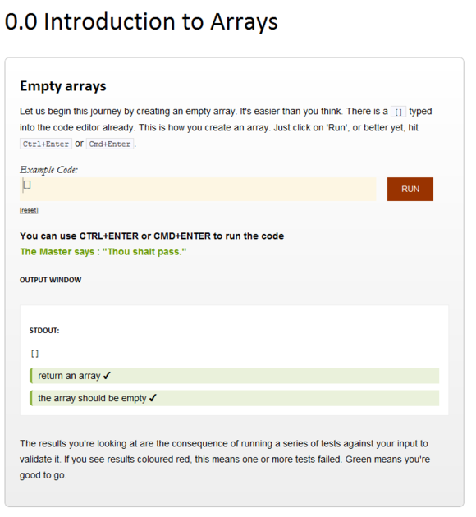
Task: Click the 'Thou shalt pass' master message
Action: (103, 252)
